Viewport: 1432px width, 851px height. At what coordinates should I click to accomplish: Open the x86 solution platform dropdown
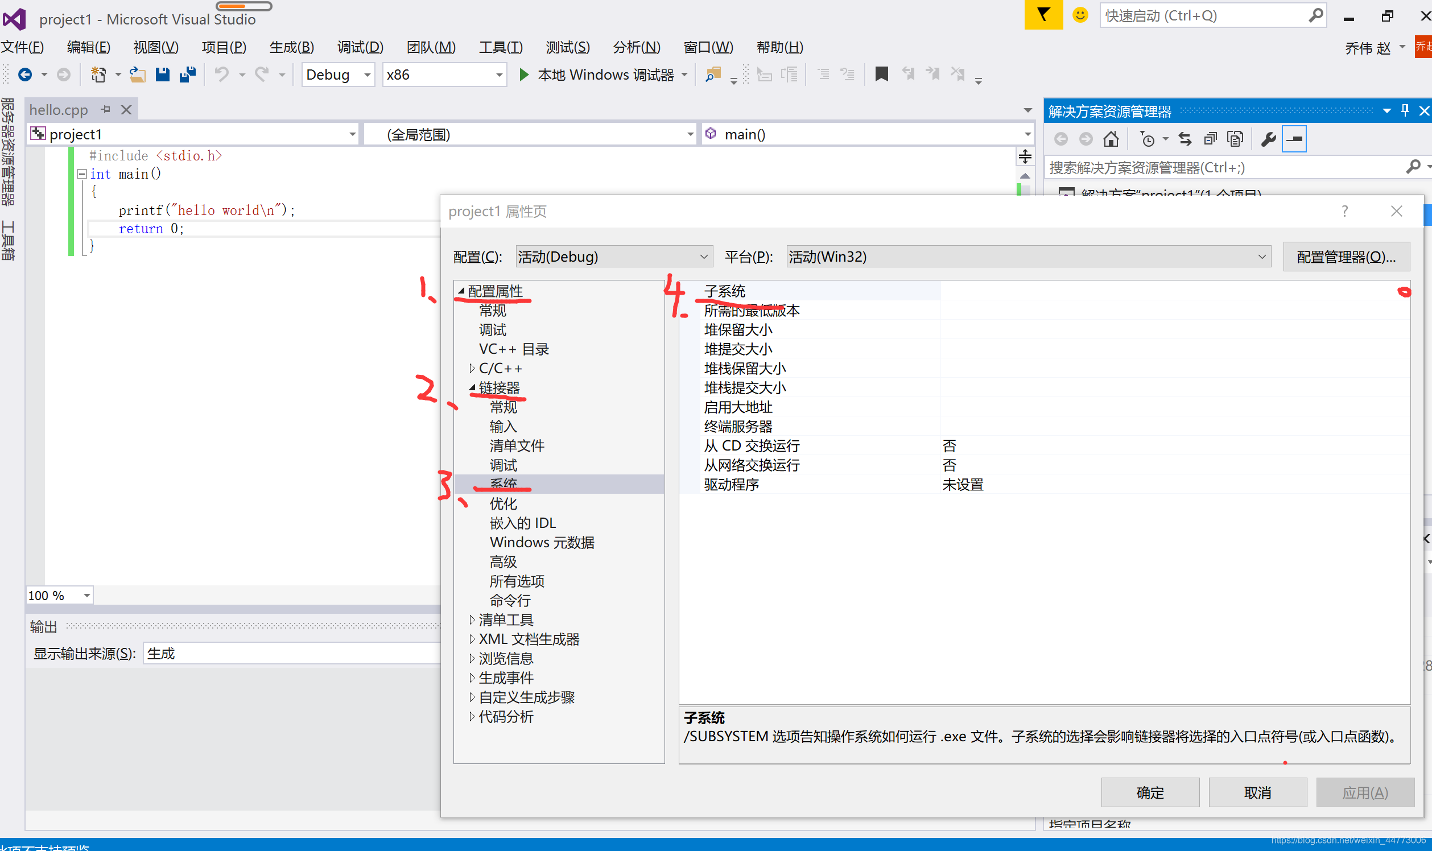click(444, 75)
